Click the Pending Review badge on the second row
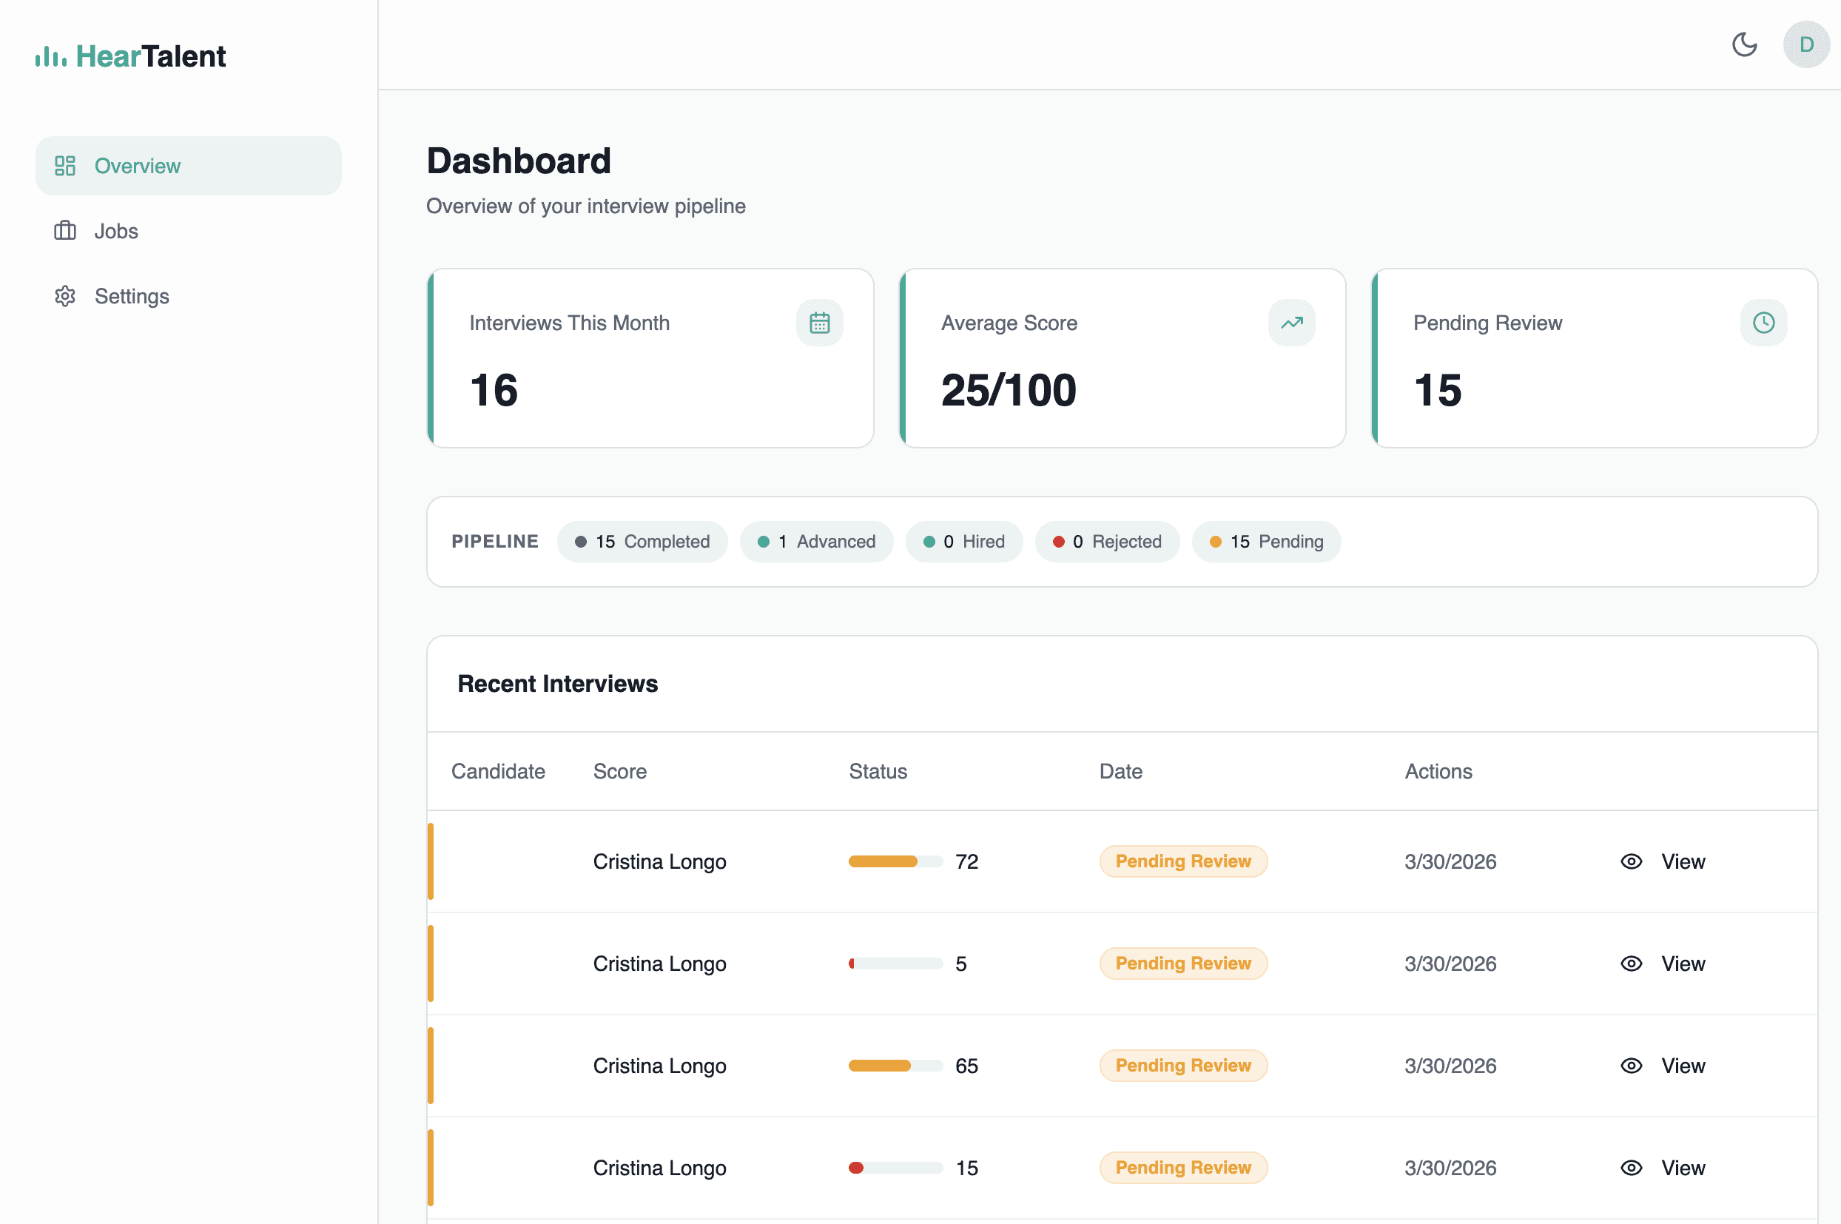 (1182, 963)
